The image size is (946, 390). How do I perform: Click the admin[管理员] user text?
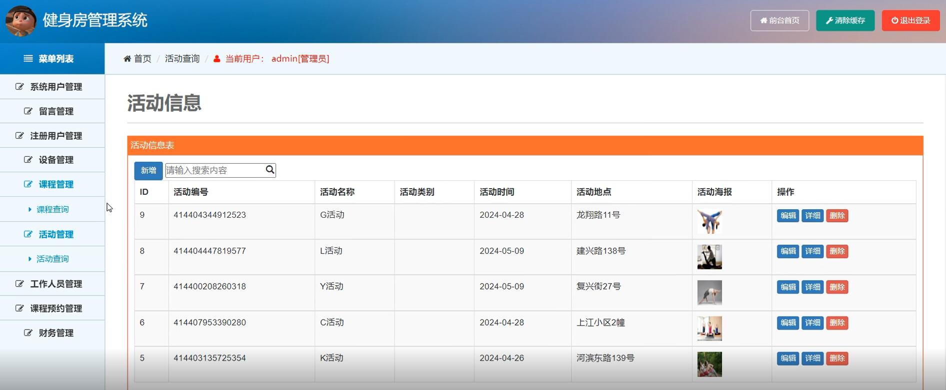point(300,59)
